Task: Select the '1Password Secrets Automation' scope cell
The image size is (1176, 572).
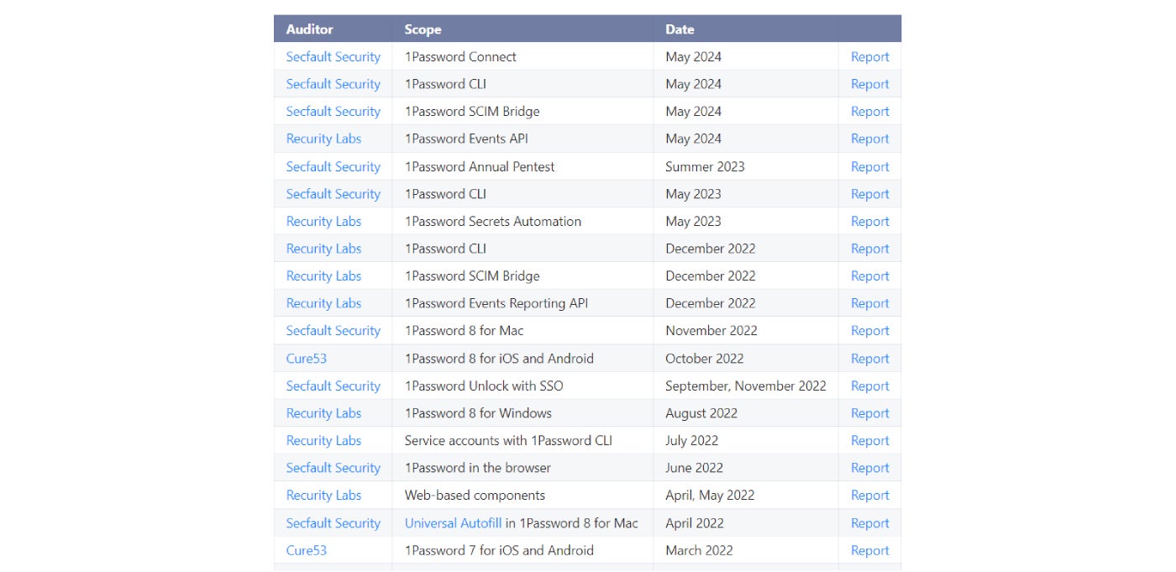Action: (522, 221)
